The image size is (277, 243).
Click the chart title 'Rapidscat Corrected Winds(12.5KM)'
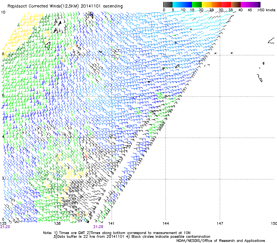tap(43, 6)
